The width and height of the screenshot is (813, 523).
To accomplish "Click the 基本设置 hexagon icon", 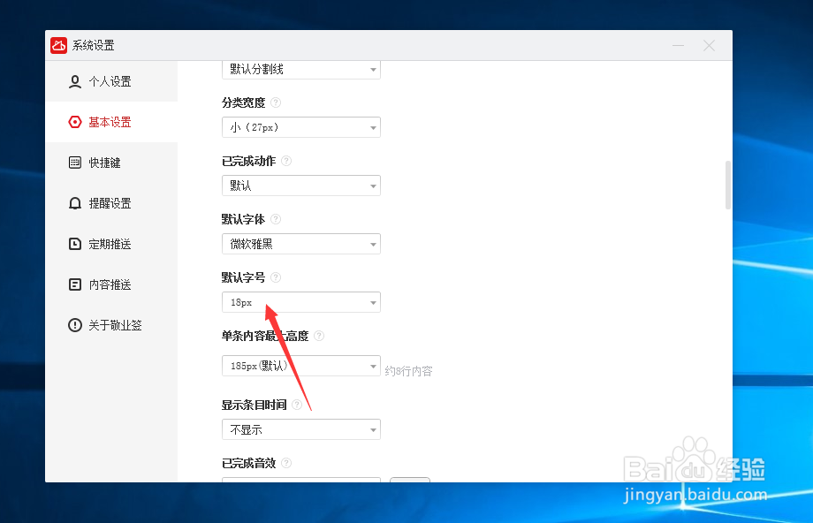I will [x=75, y=122].
